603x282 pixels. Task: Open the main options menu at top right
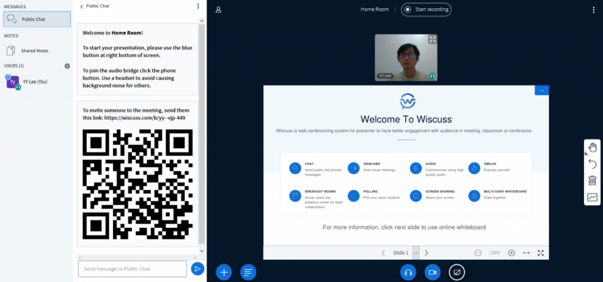click(594, 9)
